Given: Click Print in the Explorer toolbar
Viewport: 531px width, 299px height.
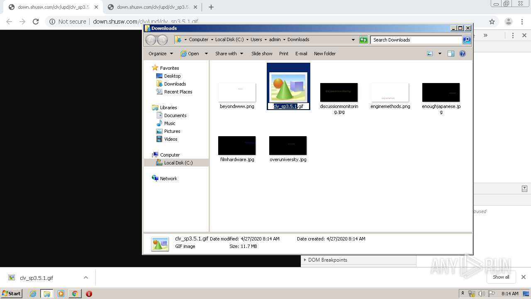Looking at the screenshot, I should (284, 54).
